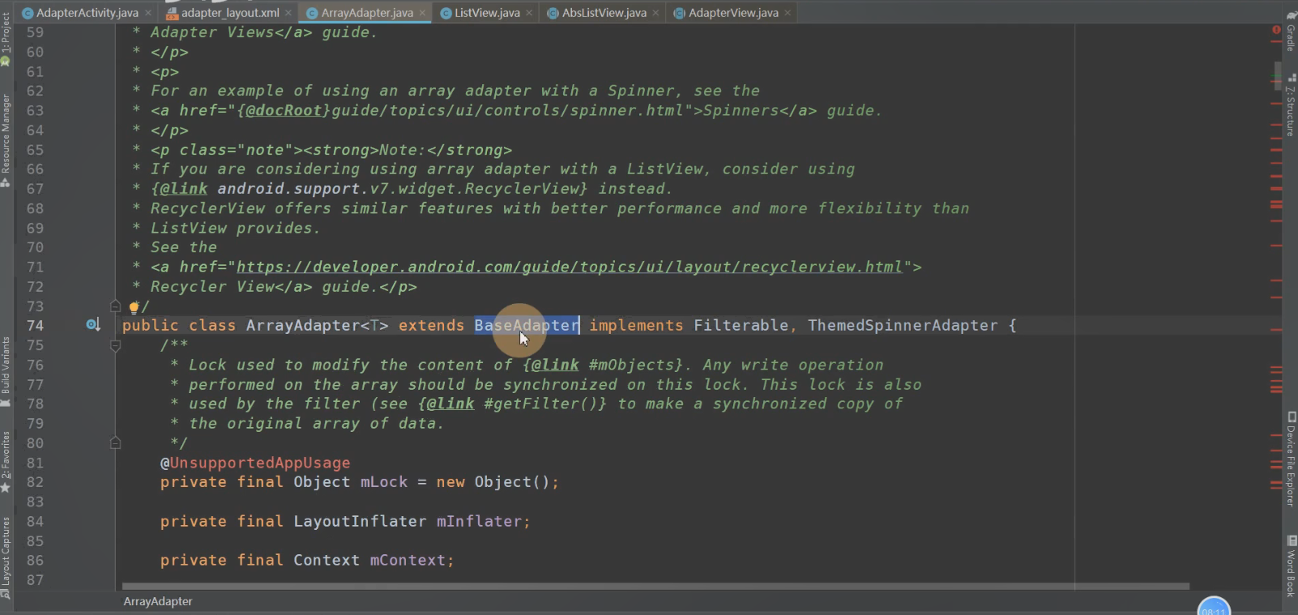The height and width of the screenshot is (615, 1298).
Task: Click the Context type on line 86
Action: 327,560
